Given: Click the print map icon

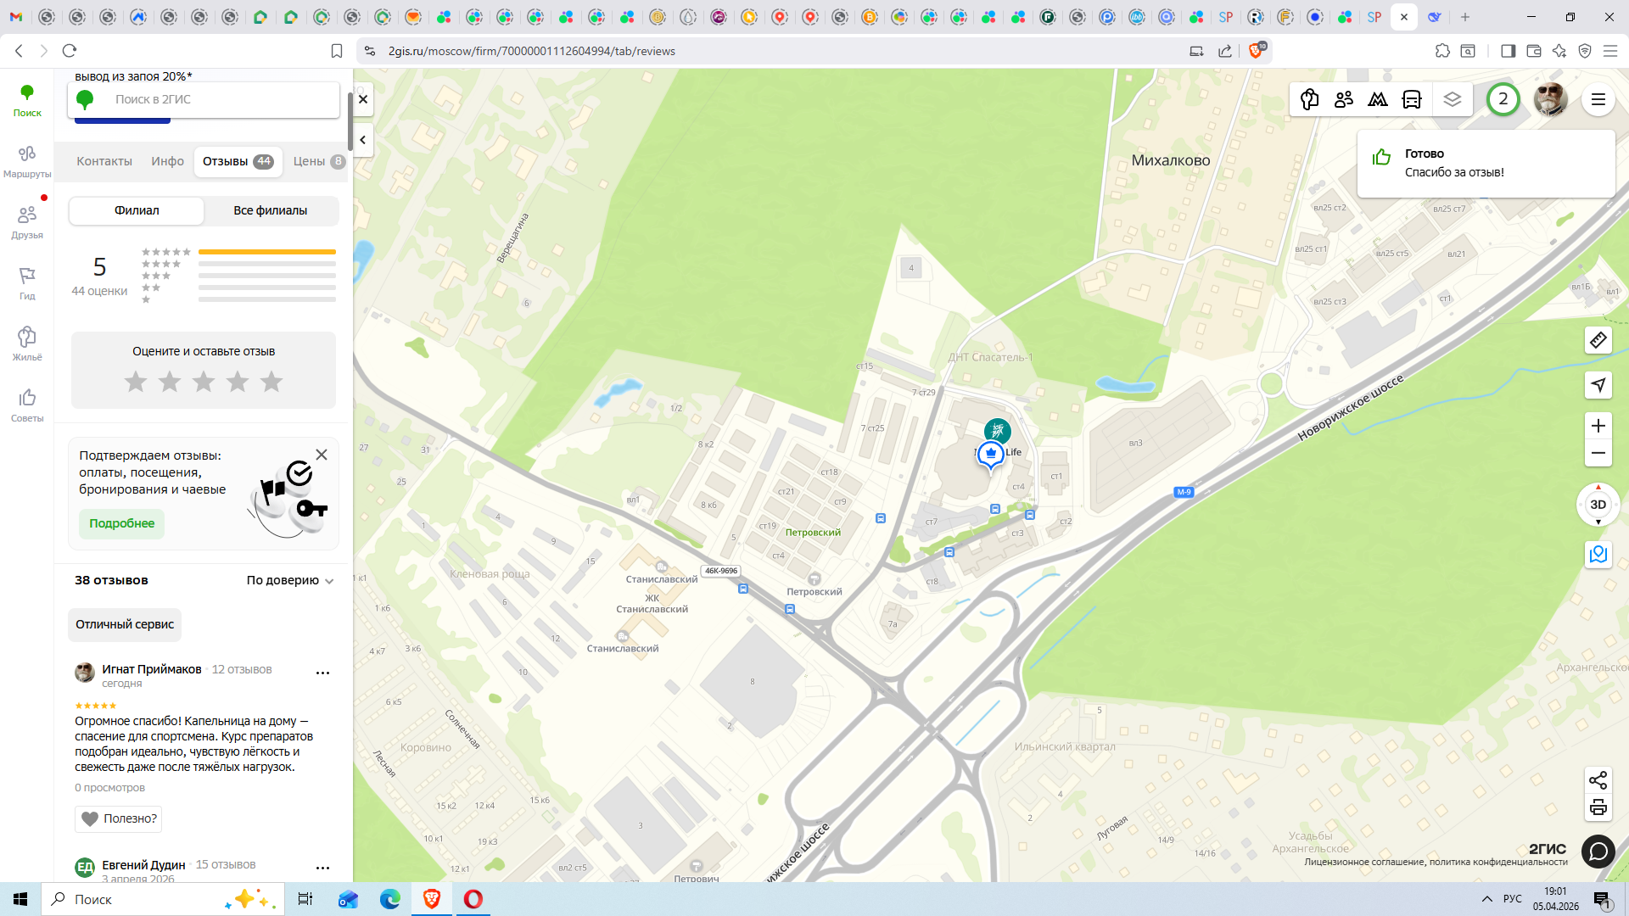Looking at the screenshot, I should pyautogui.click(x=1598, y=807).
